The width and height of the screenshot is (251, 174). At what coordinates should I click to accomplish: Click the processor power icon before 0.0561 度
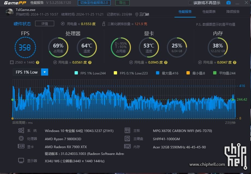55,62
